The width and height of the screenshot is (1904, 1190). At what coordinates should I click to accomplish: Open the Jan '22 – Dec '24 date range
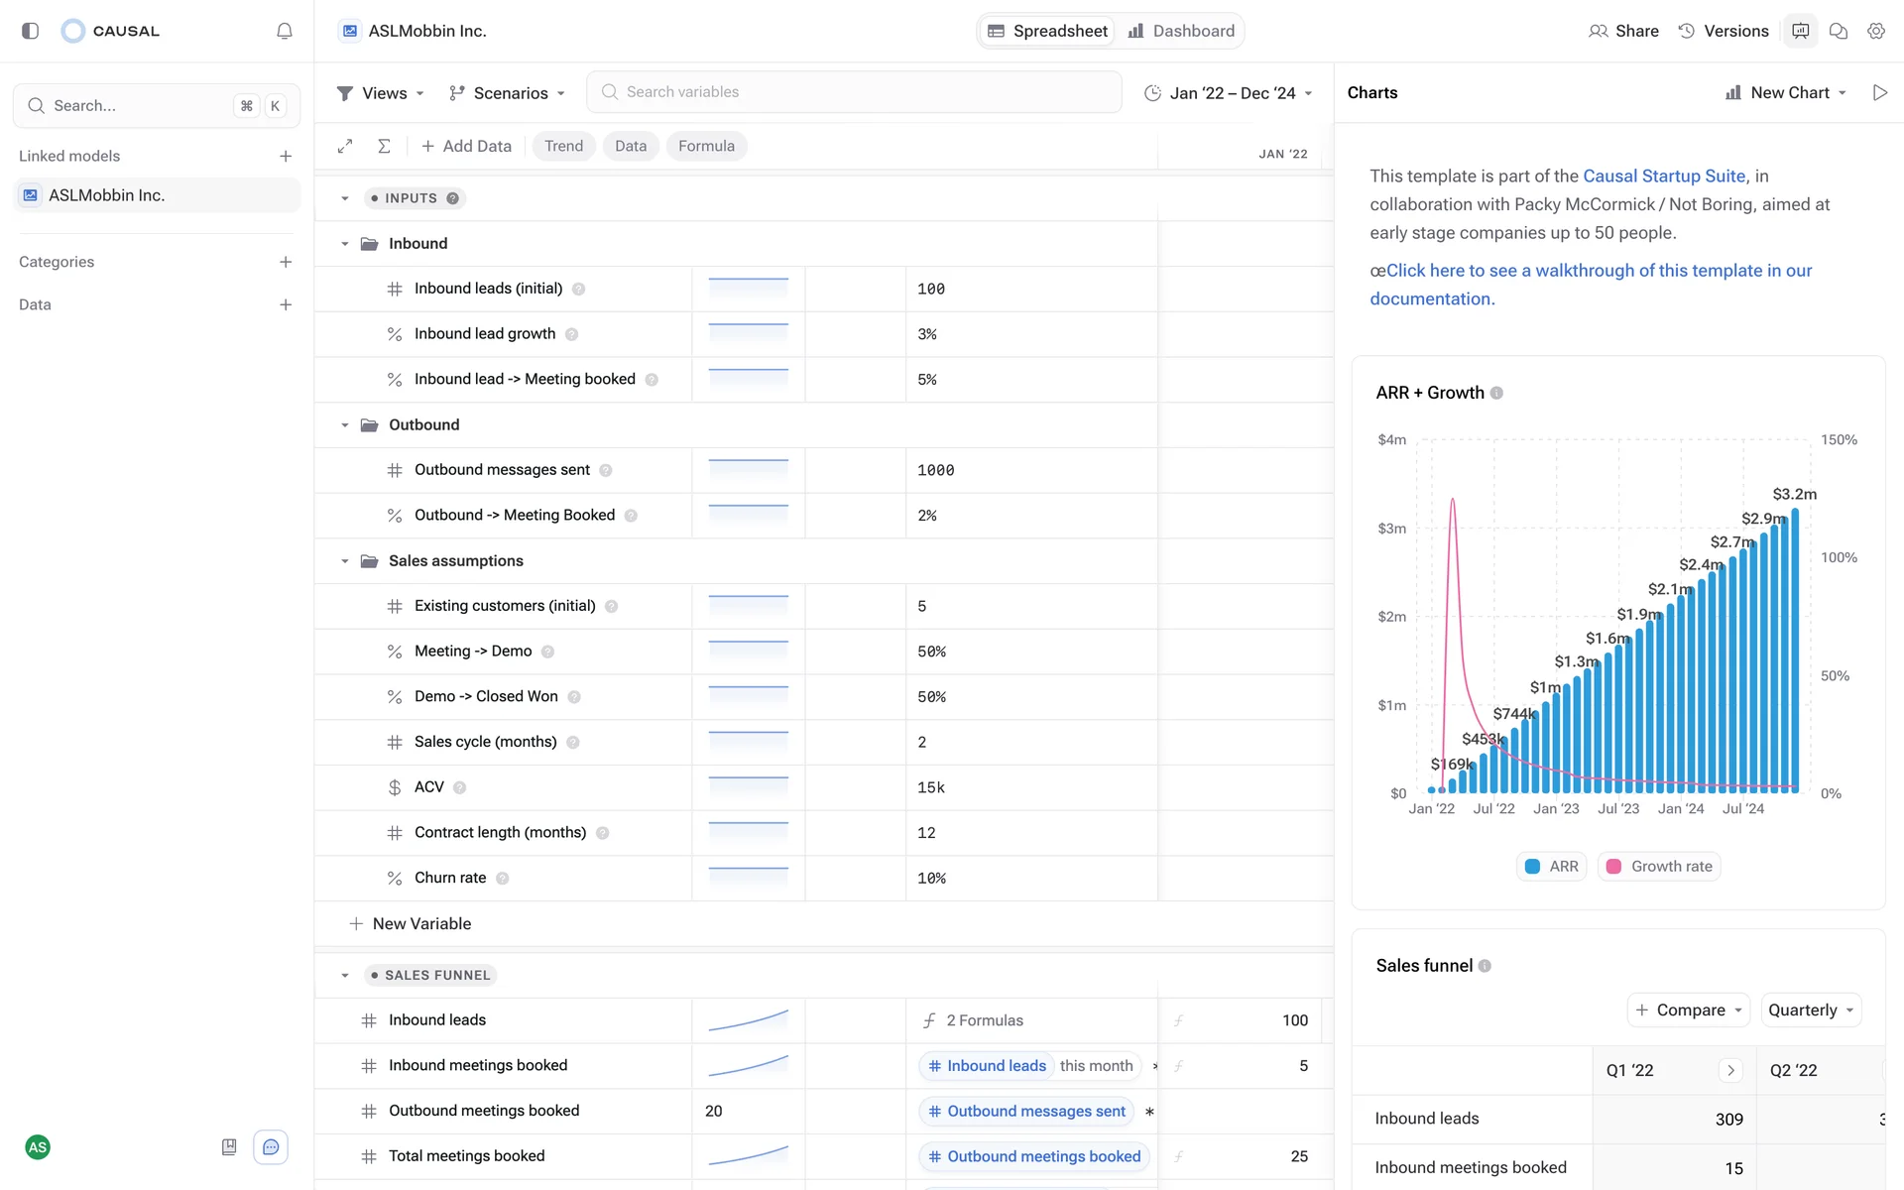1229,92
